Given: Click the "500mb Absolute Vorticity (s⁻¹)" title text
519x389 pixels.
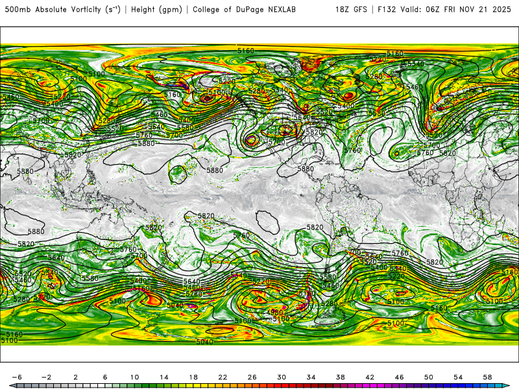Looking at the screenshot, I should click(x=62, y=10).
